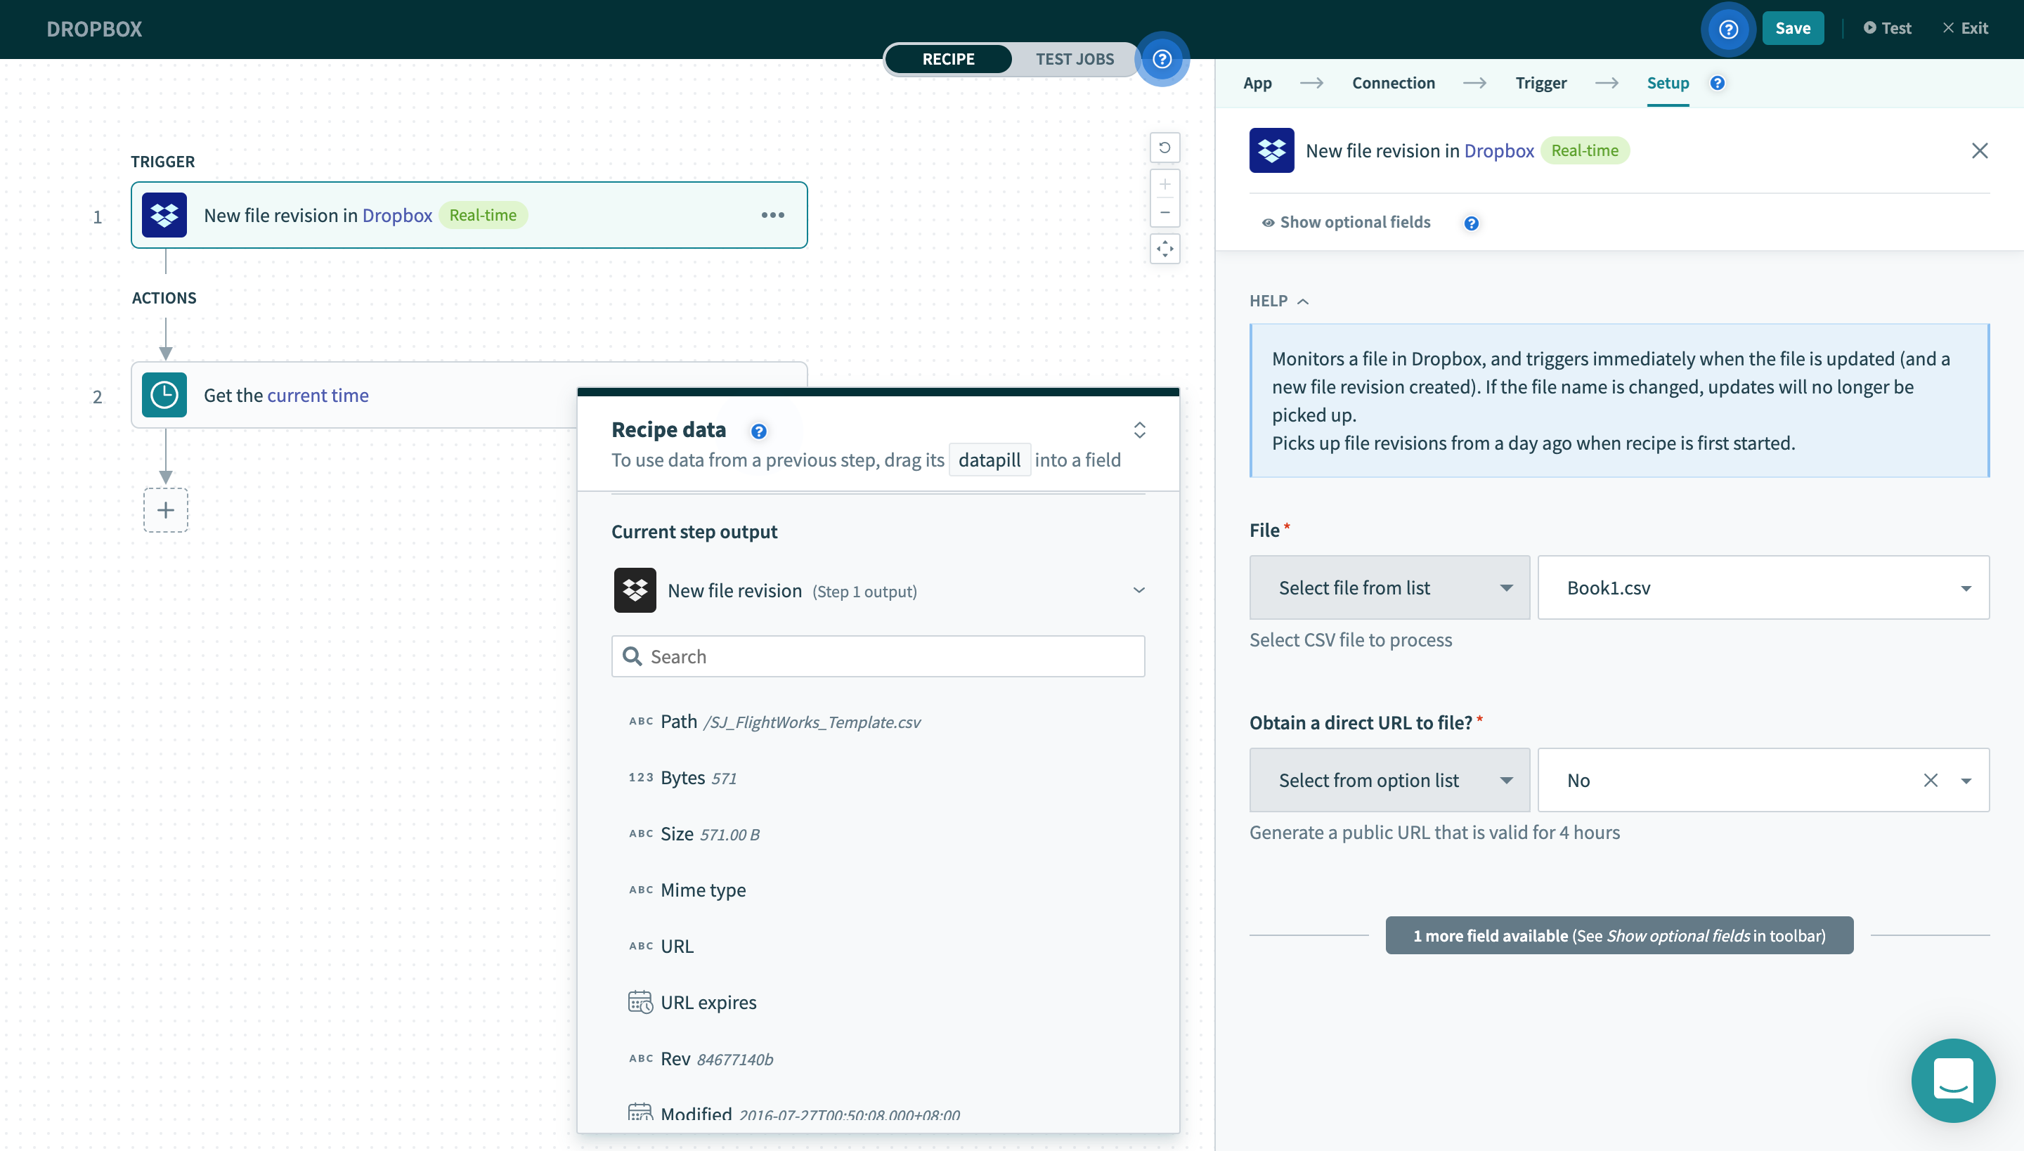Image resolution: width=2024 pixels, height=1151 pixels.
Task: Switch to the RECIPE view
Action: 948,58
